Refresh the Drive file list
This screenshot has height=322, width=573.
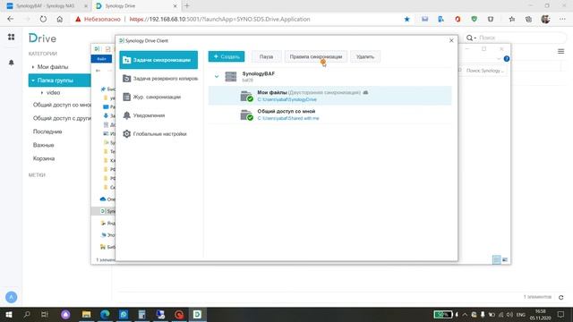coord(561,297)
